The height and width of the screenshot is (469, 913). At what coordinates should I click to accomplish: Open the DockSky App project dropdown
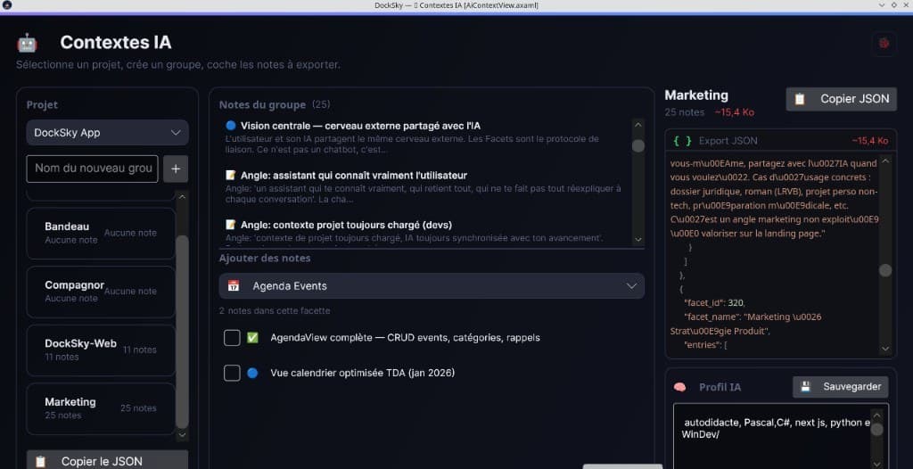click(x=107, y=133)
